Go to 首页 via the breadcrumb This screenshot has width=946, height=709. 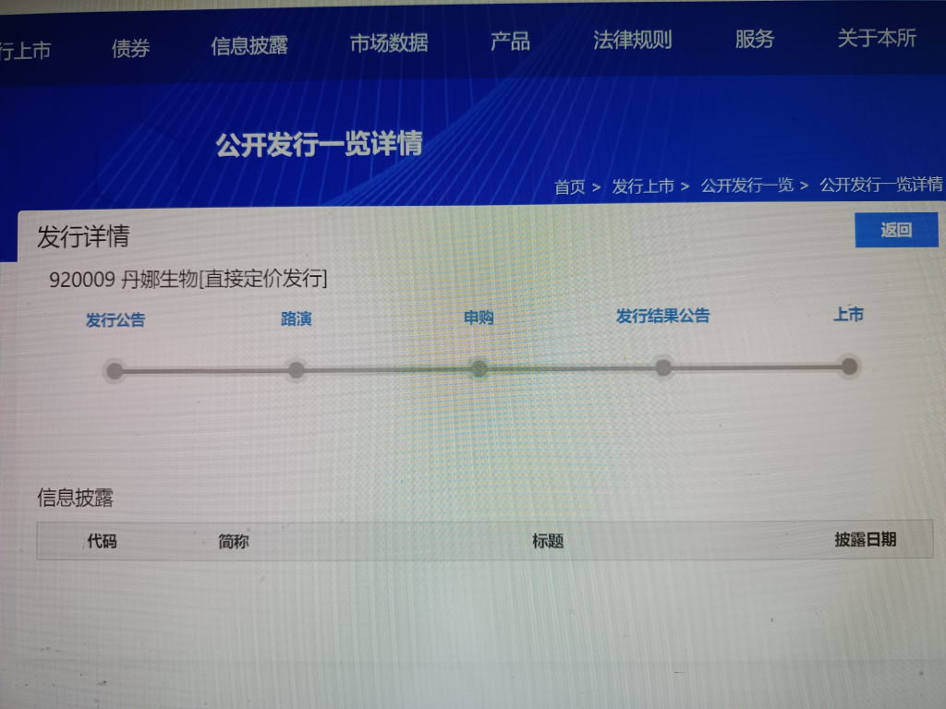(569, 187)
